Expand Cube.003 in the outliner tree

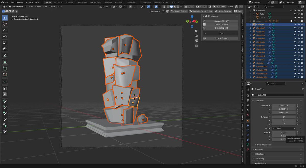tap(250, 32)
